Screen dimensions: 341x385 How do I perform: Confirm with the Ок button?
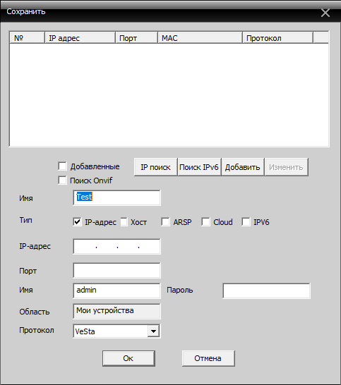[x=128, y=358]
